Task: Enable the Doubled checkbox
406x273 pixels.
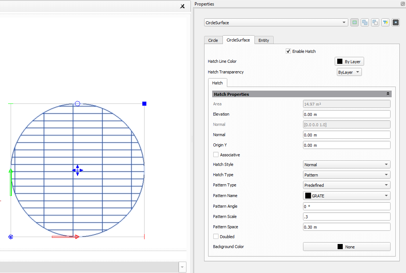Action: pos(216,237)
